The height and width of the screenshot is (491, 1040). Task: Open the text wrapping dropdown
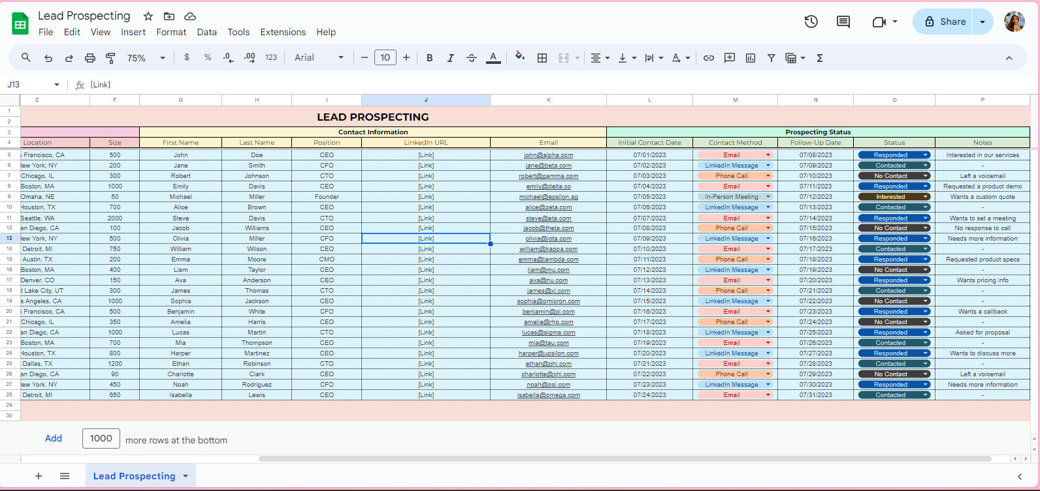pyautogui.click(x=653, y=58)
